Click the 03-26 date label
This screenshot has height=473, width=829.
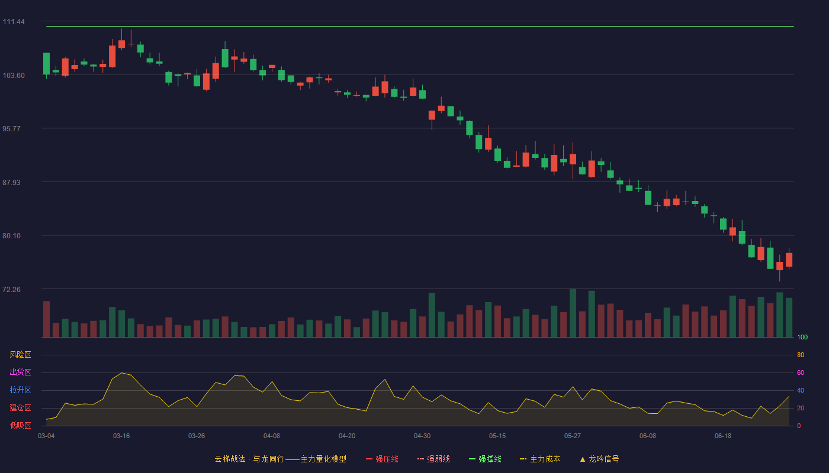click(197, 436)
